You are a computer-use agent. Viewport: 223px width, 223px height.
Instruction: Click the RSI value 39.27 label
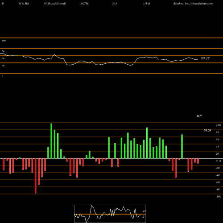[x=205, y=58]
